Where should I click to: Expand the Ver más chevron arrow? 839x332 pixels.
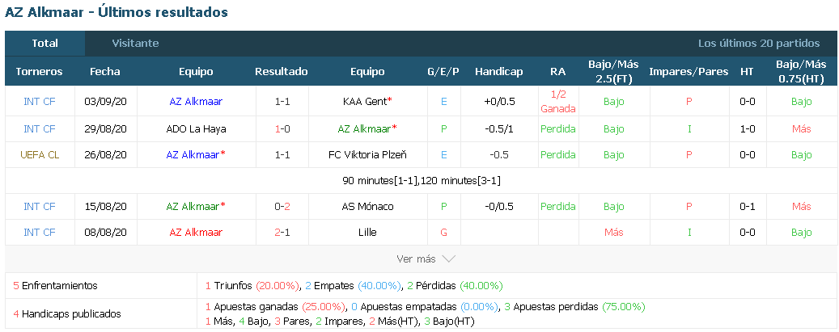[x=448, y=259]
